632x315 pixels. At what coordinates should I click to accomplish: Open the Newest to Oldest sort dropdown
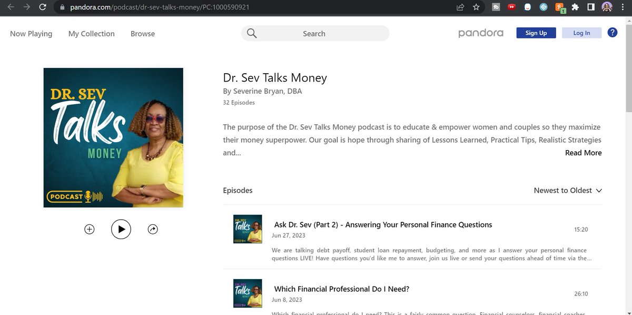click(568, 190)
